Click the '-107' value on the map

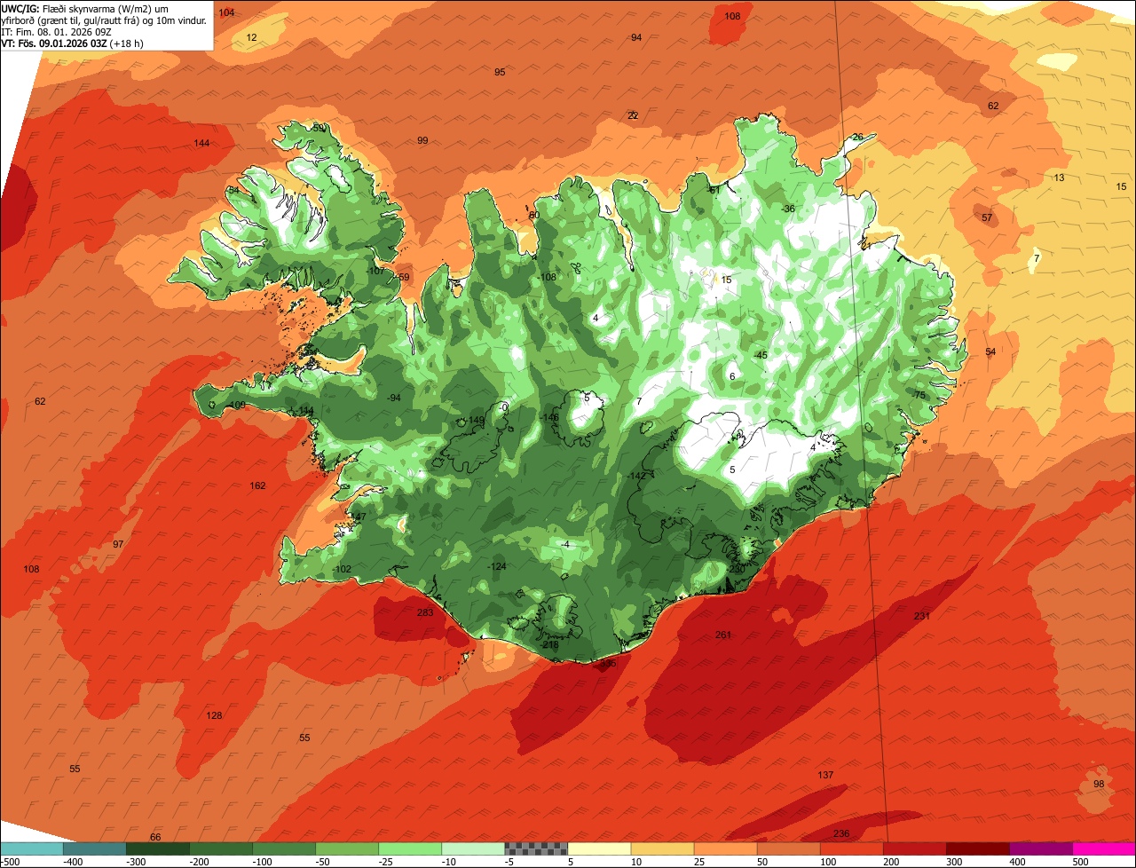coord(375,271)
